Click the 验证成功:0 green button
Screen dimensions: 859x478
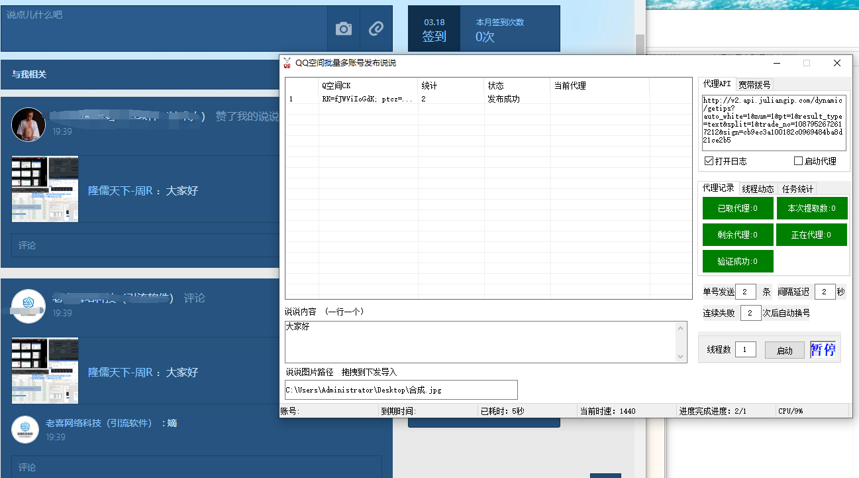coord(737,261)
